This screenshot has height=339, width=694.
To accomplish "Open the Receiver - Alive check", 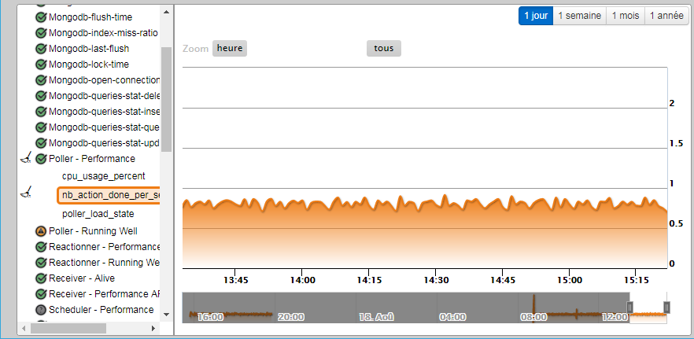I will coord(82,278).
